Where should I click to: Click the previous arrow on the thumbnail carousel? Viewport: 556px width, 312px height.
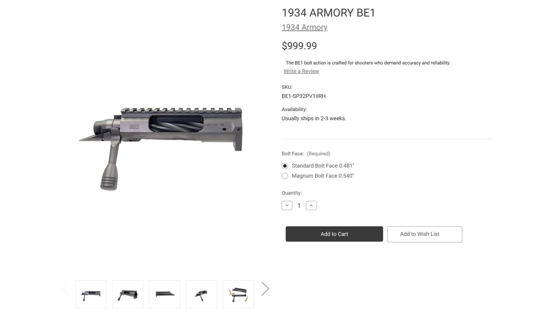pyautogui.click(x=66, y=288)
